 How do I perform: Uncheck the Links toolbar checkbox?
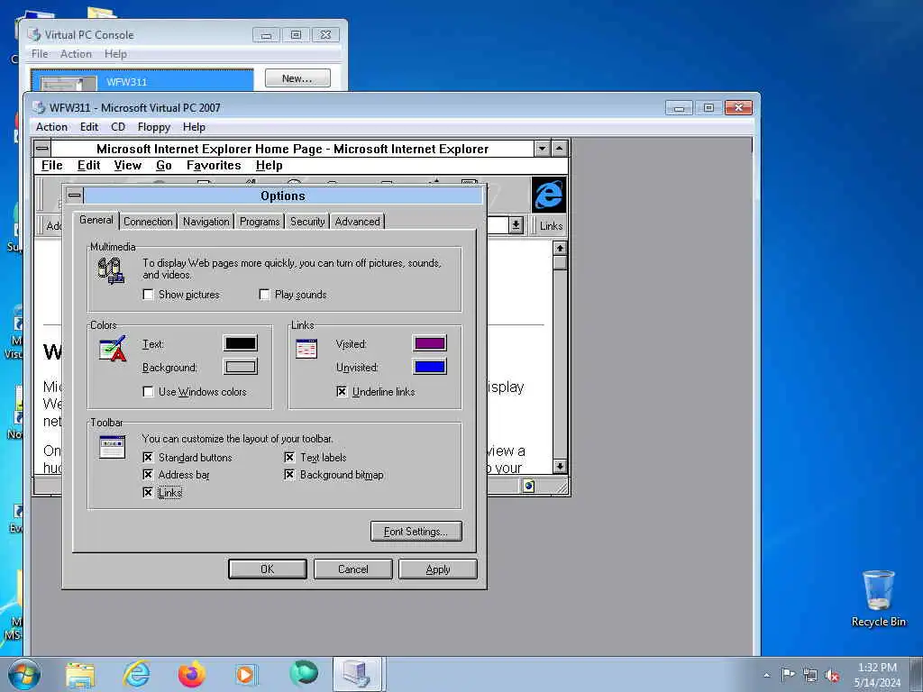point(149,493)
